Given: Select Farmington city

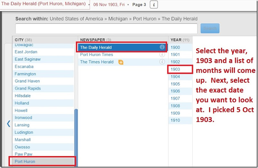Looking at the screenshot, I should click(x=43, y=74).
